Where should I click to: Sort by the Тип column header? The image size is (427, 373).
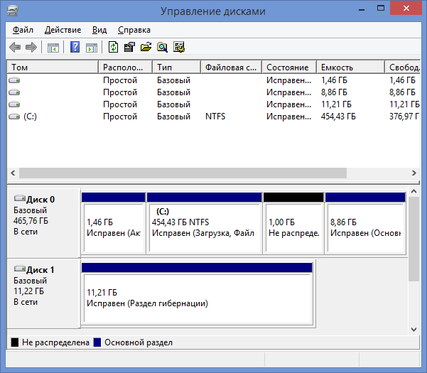[x=176, y=67]
